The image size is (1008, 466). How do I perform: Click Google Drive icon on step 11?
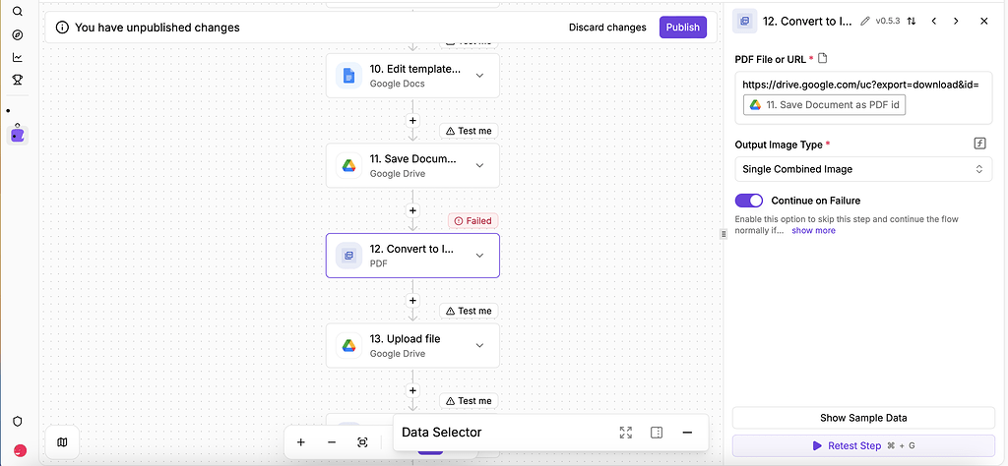[x=348, y=165]
